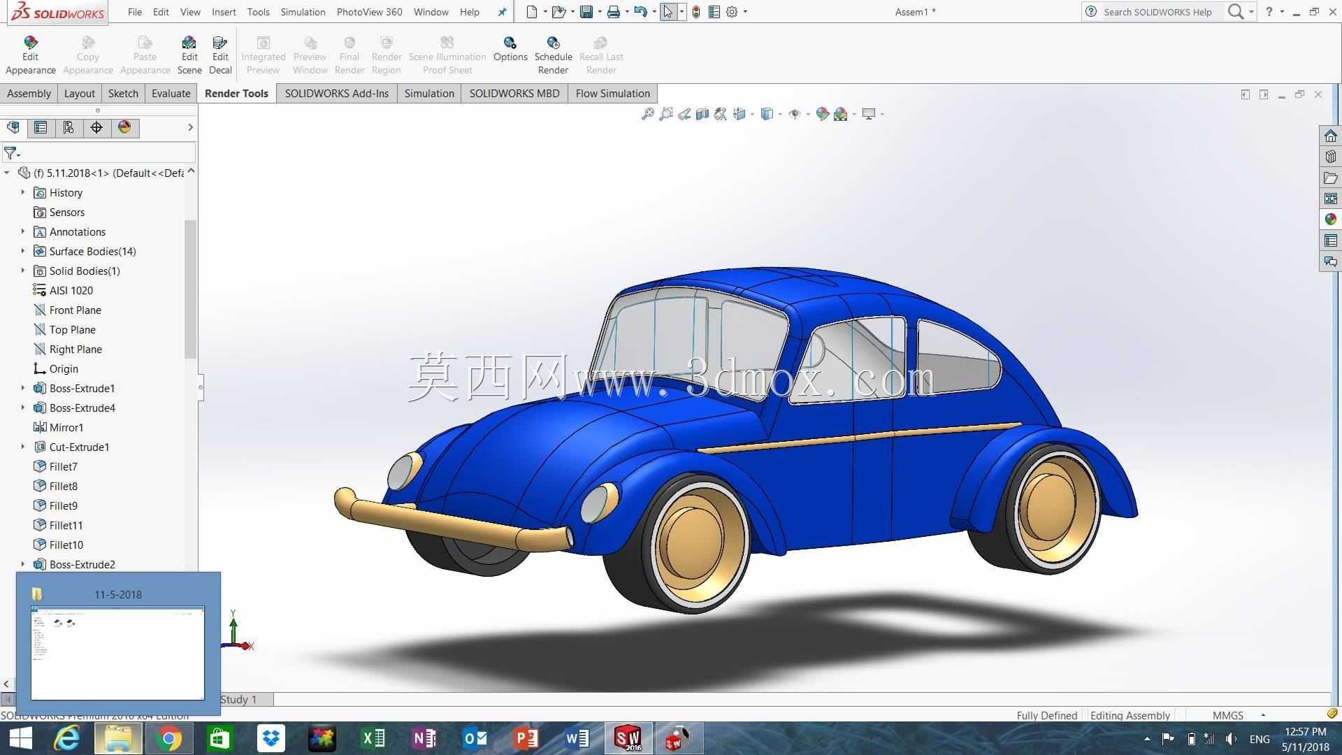Switch to the Evaluate tab
The width and height of the screenshot is (1342, 755).
click(171, 93)
